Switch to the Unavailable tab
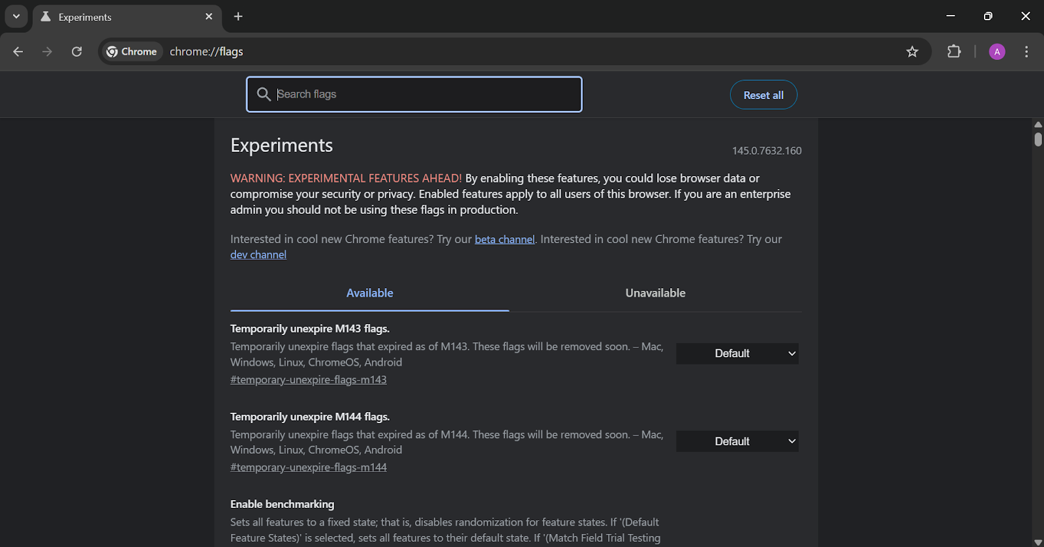Image resolution: width=1044 pixels, height=547 pixels. [655, 293]
